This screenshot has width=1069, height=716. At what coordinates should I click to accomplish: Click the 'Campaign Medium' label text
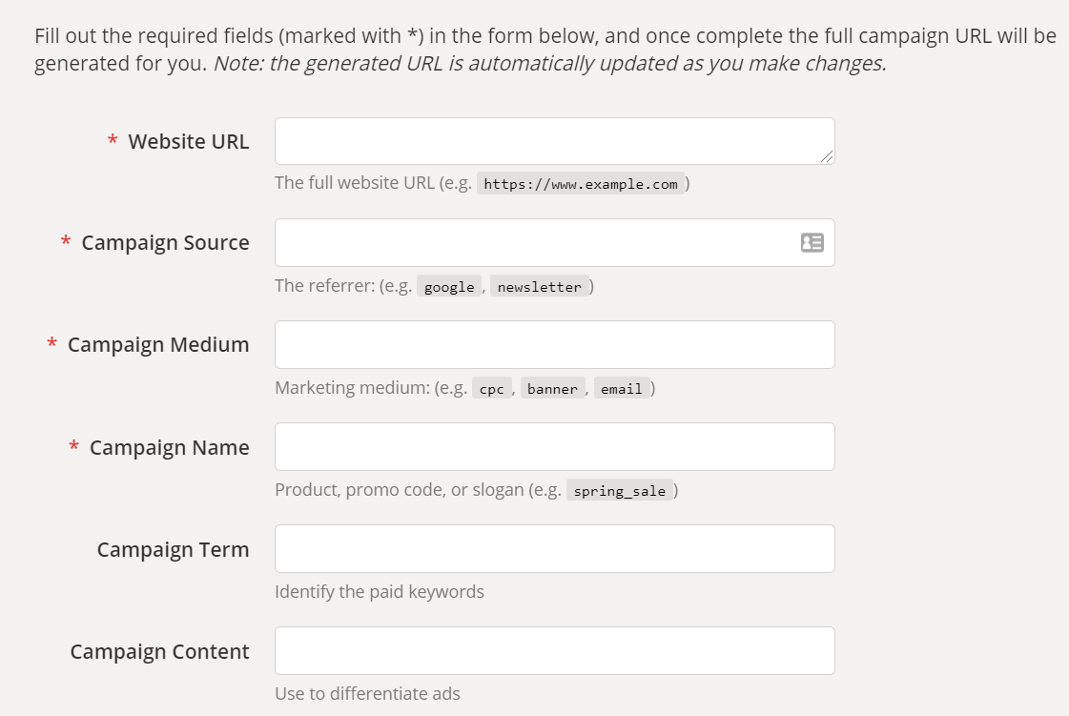coord(158,345)
